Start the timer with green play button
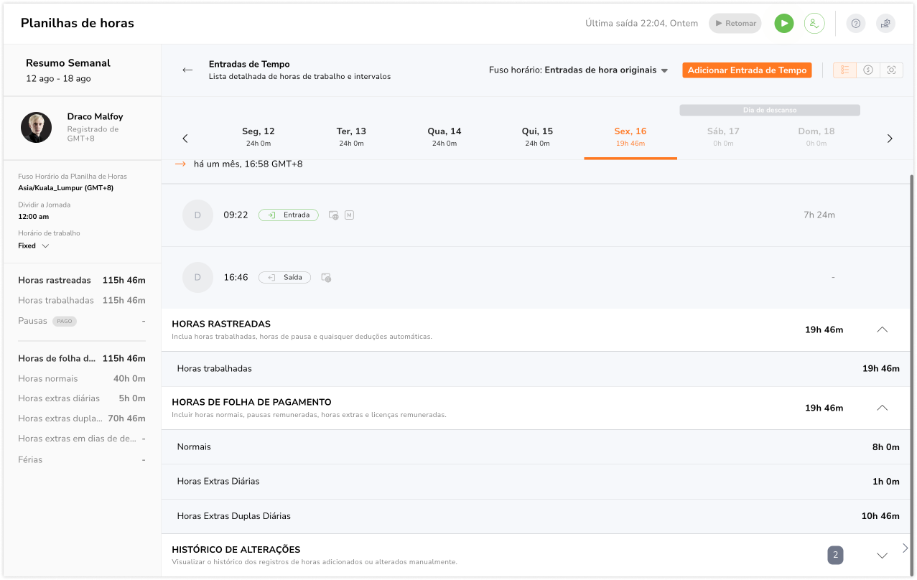The image size is (917, 580). [784, 23]
